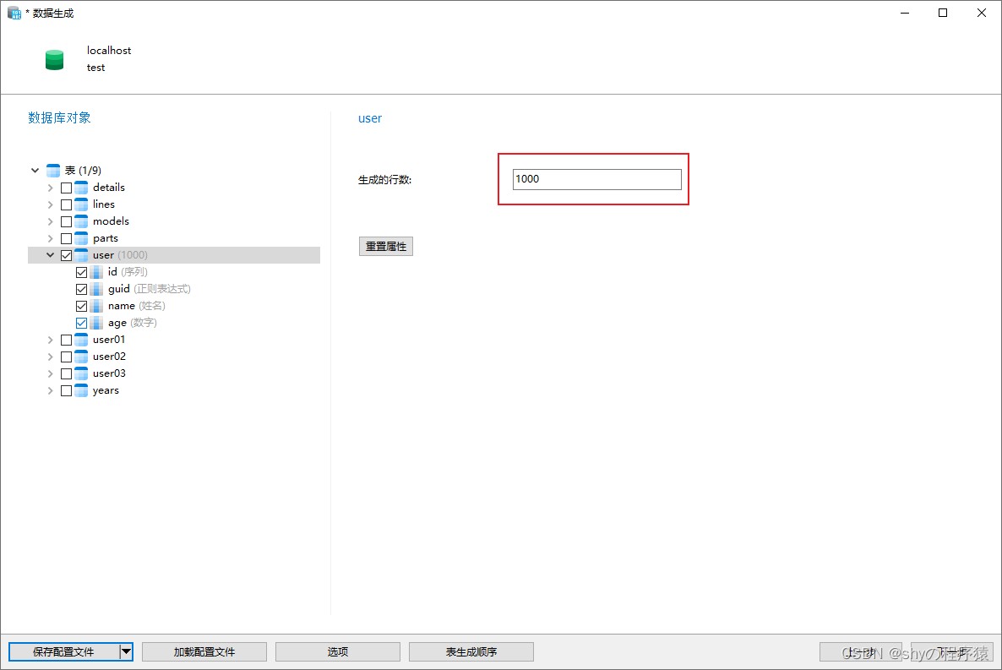Collapse the tables (1/9) root node
The image size is (1002, 670).
(x=35, y=170)
